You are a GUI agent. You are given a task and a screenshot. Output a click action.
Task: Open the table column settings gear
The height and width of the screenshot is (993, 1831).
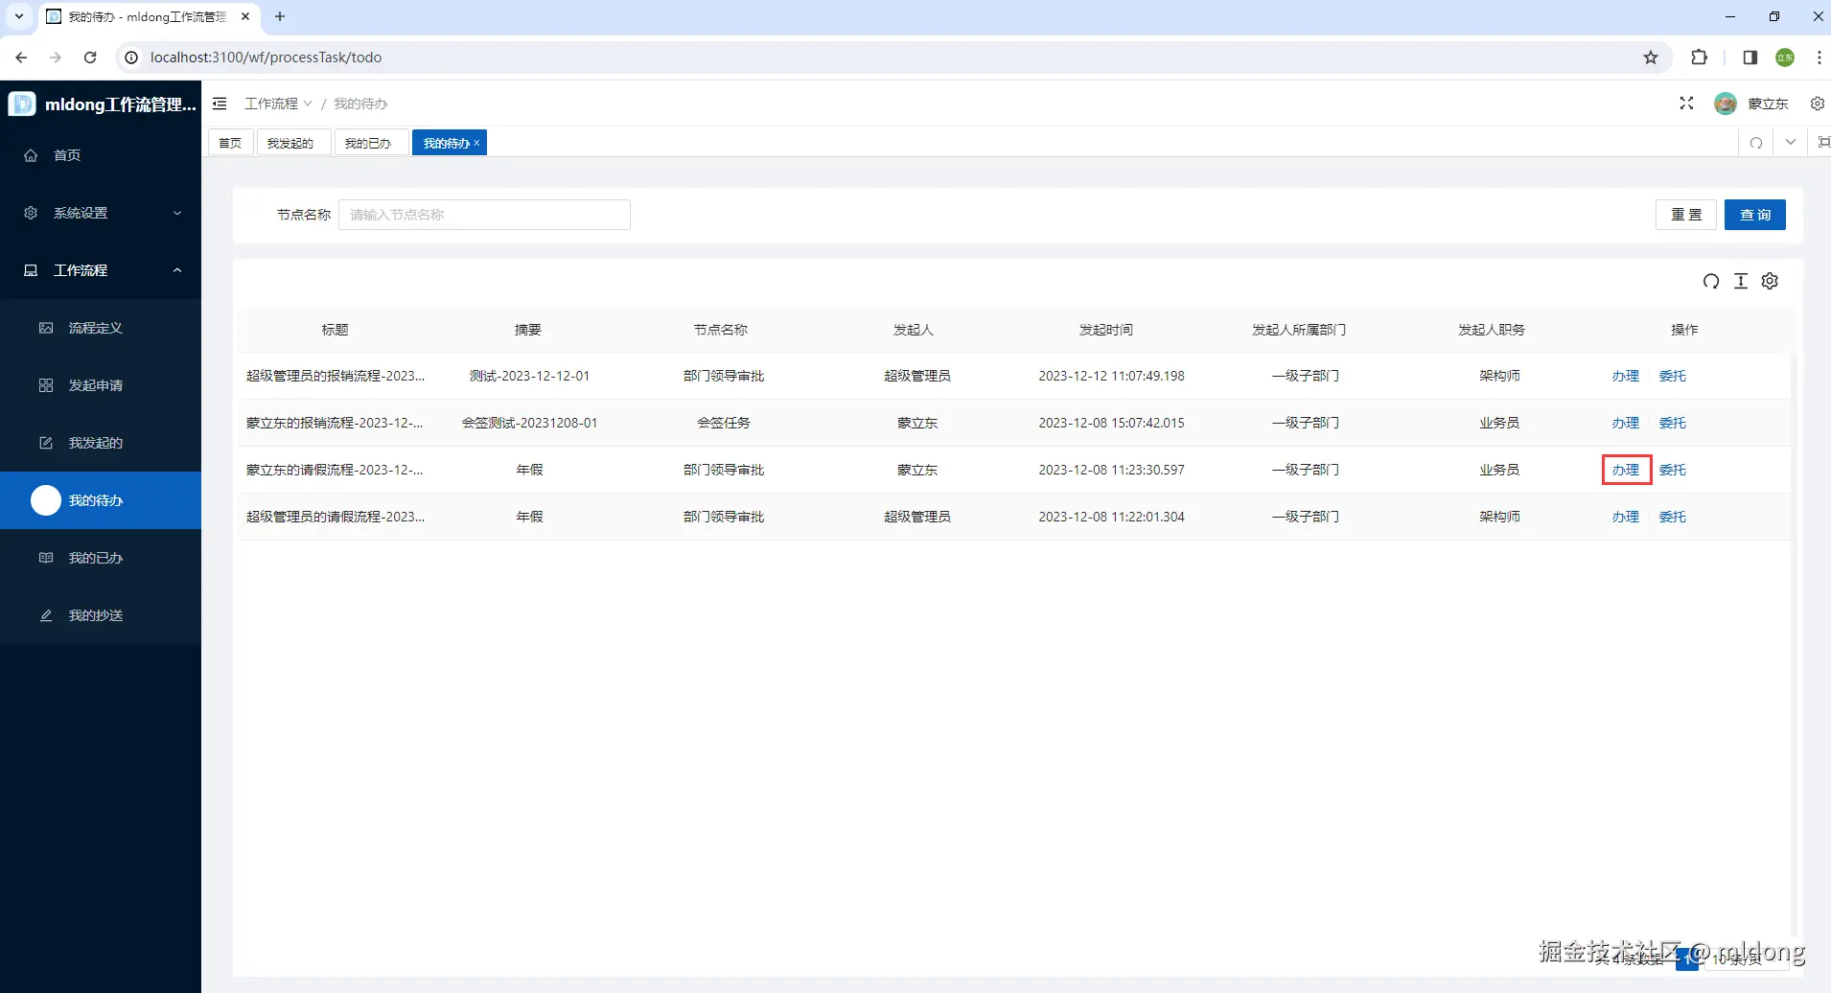[1771, 281]
